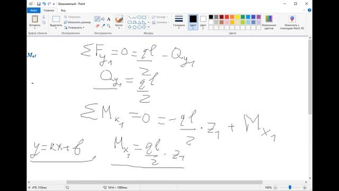
Task: Collapse the ribbon with the caret
Action: [304, 10]
